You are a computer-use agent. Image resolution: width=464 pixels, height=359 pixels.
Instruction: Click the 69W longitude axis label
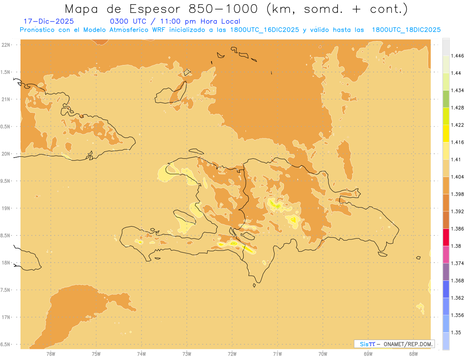[368, 354]
